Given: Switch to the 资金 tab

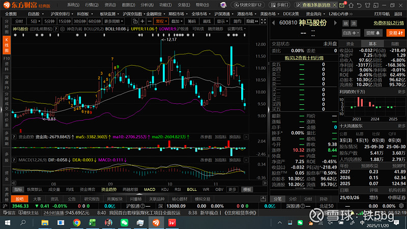Looking at the screenshot, I should tap(350, 44).
